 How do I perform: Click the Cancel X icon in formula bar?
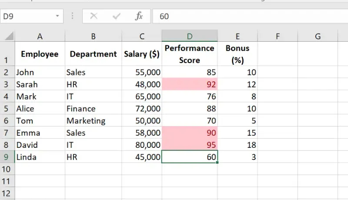(94, 17)
